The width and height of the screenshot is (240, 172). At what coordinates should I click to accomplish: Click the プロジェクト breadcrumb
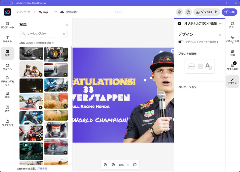coord(24,12)
